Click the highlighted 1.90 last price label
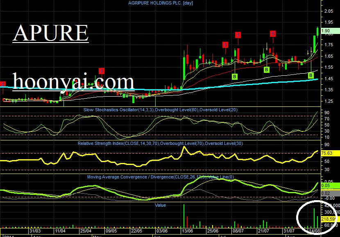The image size is (340, 237). click(x=331, y=31)
